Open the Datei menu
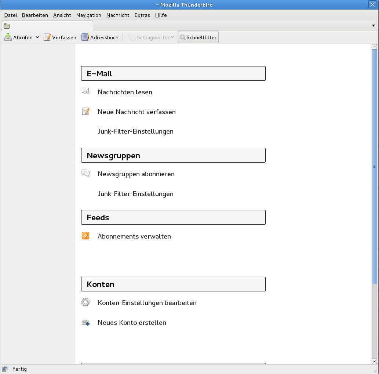The width and height of the screenshot is (379, 374). pos(11,15)
